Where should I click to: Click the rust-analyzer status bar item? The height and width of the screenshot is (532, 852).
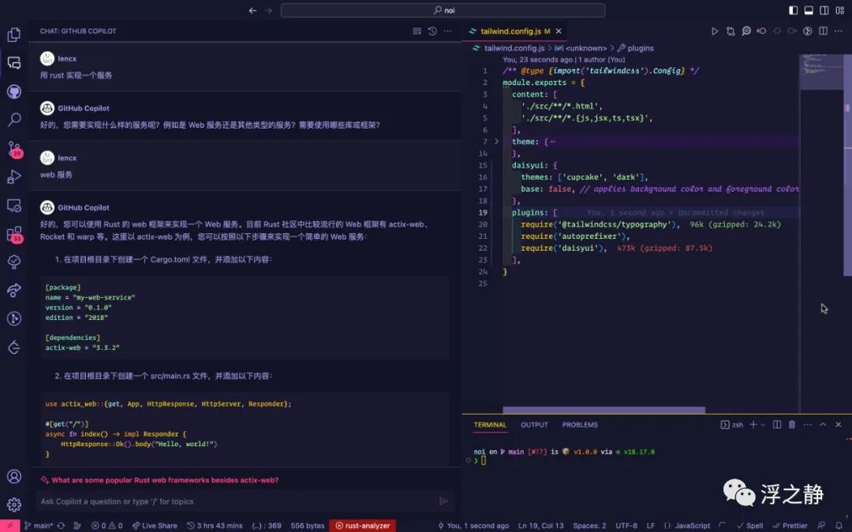tap(362, 526)
